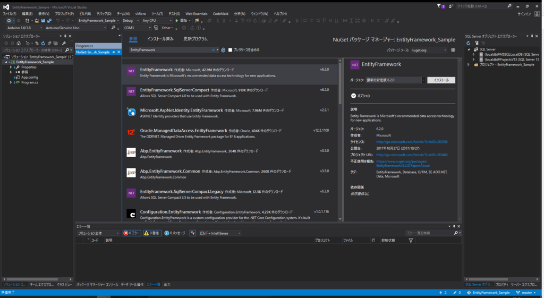544x298 pixels.
Task: Expand the オプション section chevron
Action: tap(353, 96)
